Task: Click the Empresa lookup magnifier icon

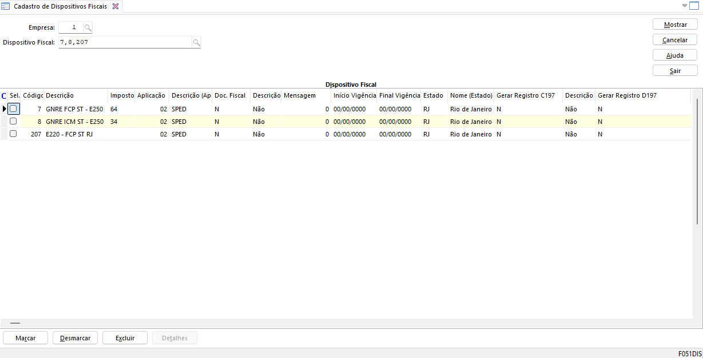Action: click(88, 27)
